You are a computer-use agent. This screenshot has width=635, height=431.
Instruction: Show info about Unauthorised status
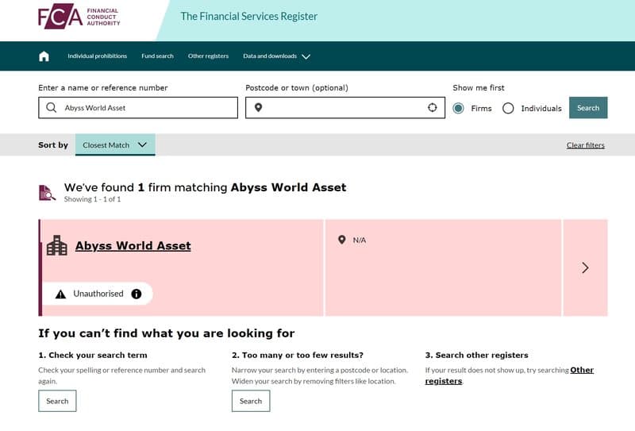click(x=137, y=294)
